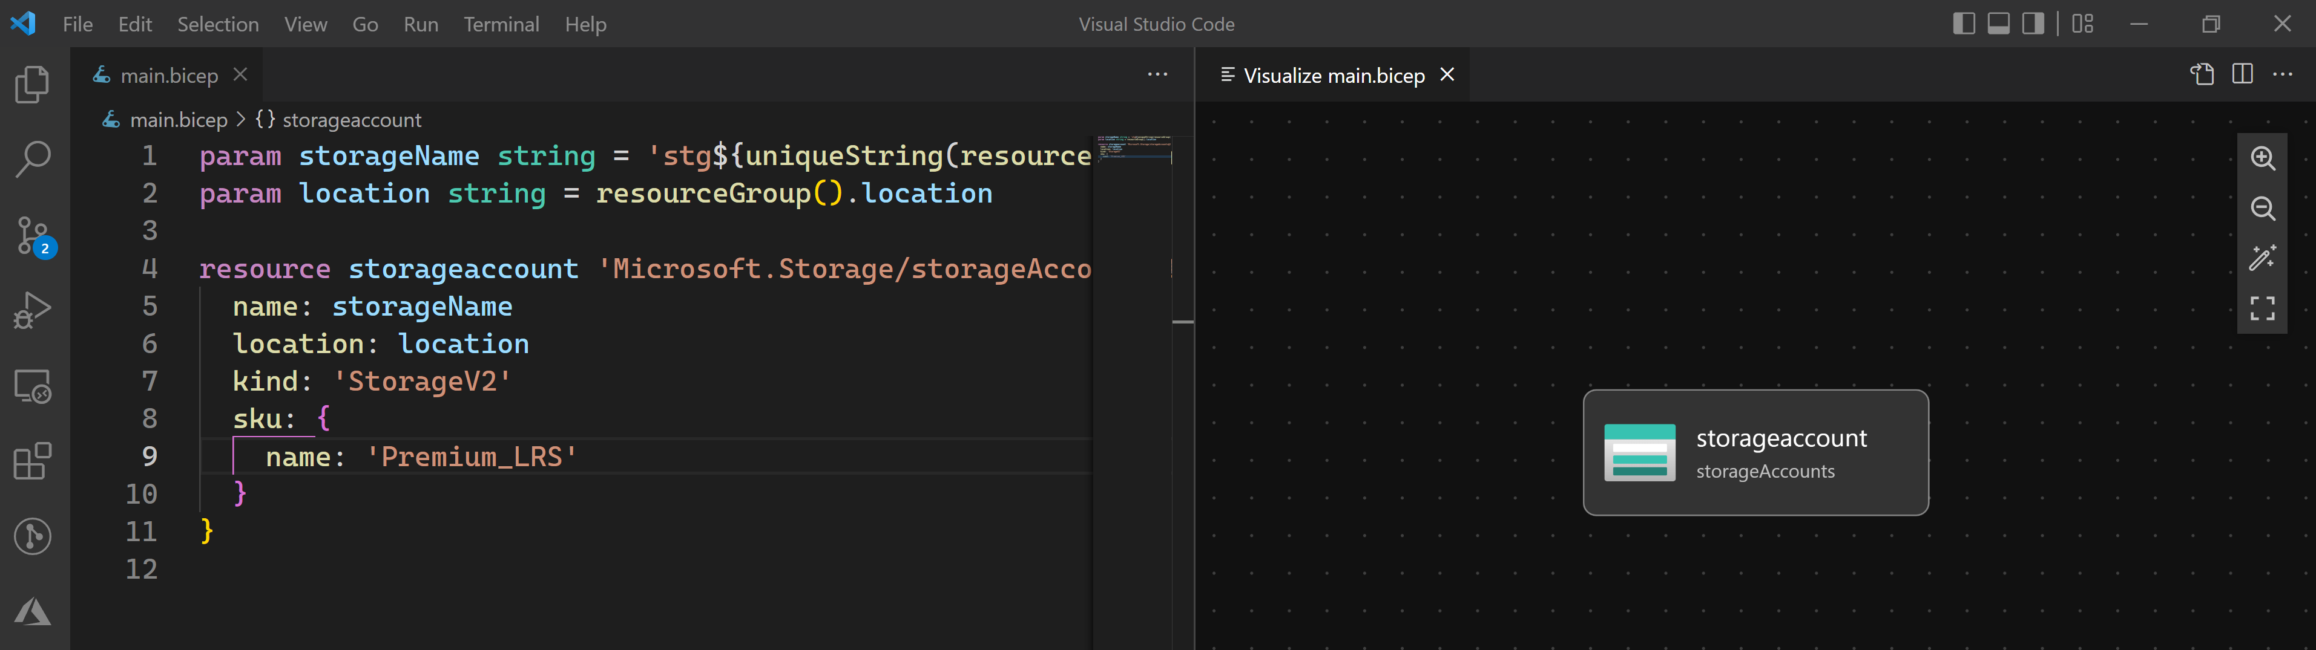Screen dimensions: 2316x650
Task: Fit the visualizer graph to view
Action: (x=2263, y=309)
